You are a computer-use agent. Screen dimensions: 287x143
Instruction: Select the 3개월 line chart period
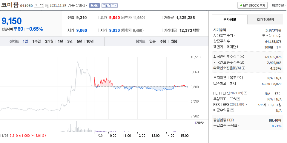(x=49, y=41)
